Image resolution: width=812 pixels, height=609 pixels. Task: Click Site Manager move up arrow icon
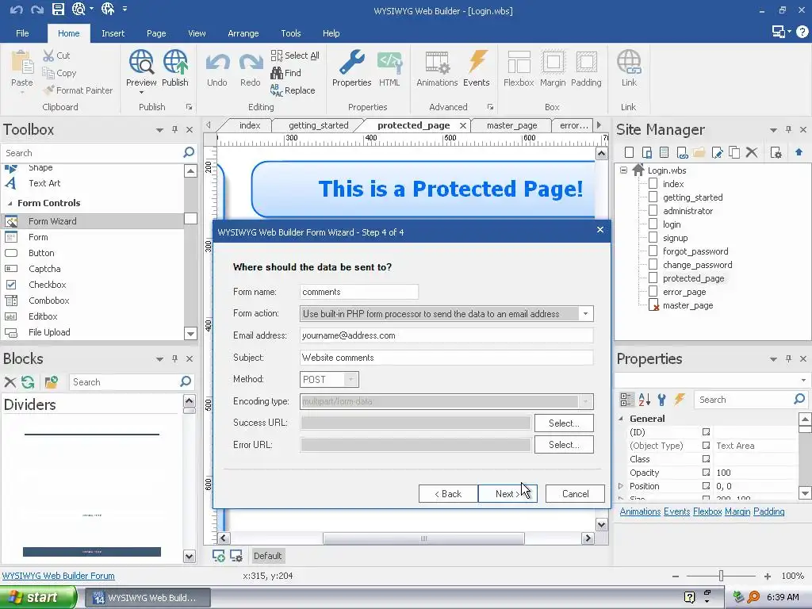[799, 152]
